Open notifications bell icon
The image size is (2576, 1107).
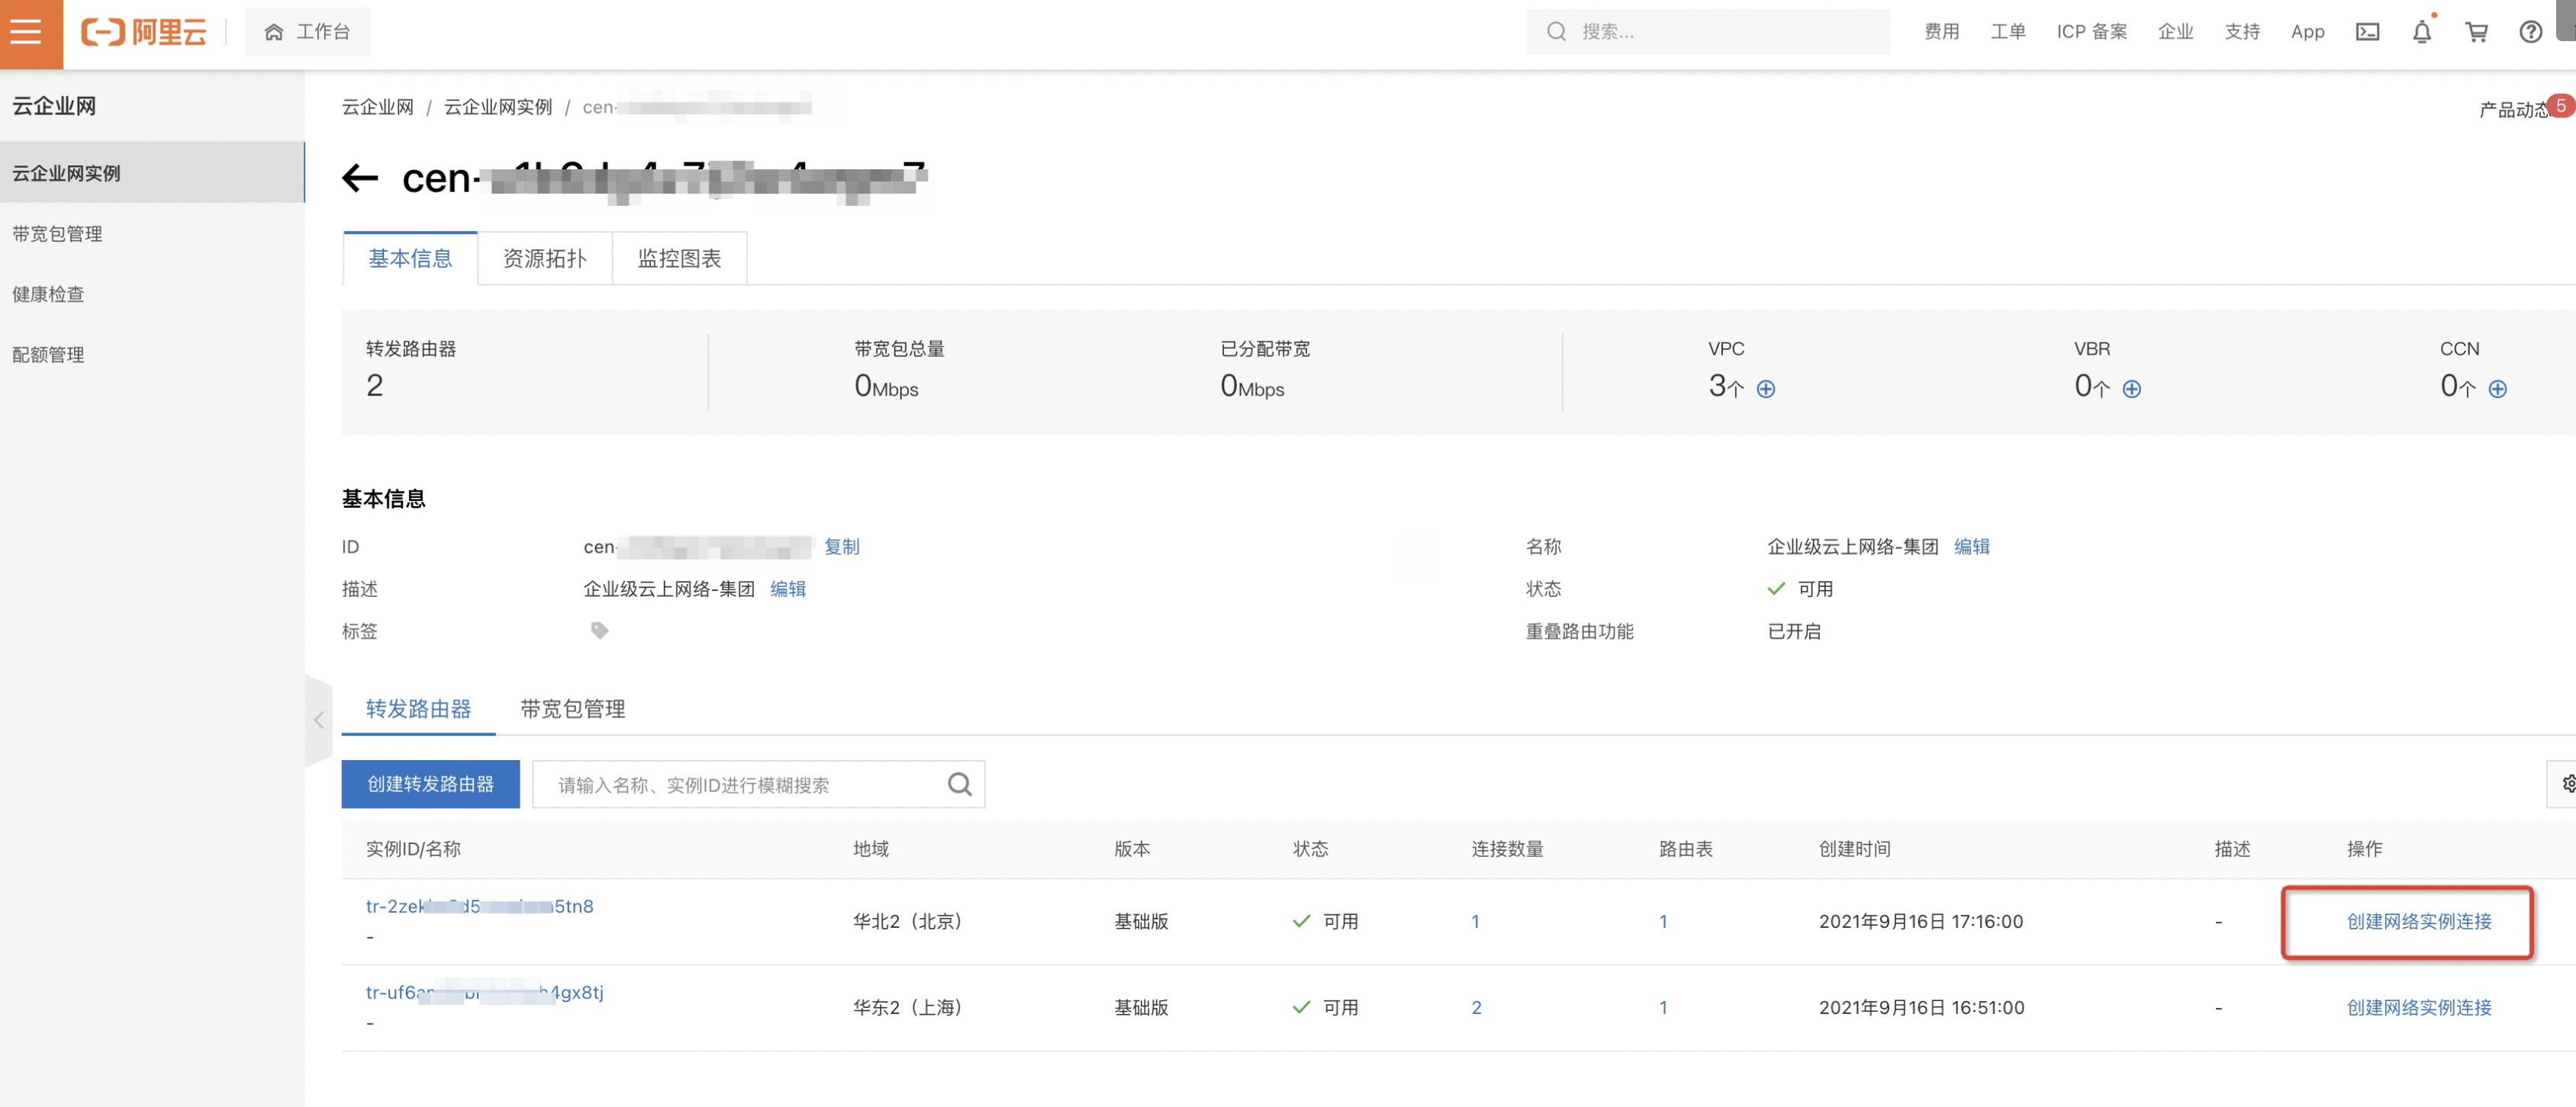(2421, 32)
